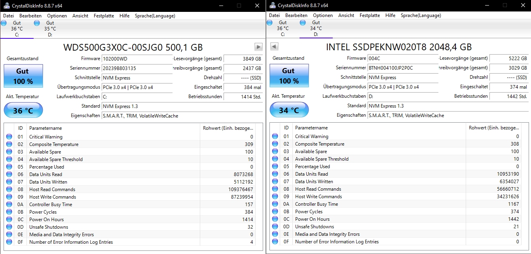Viewport: 531px width, 254px height.
Task: Open Optionen menu in left window
Action: pos(57,16)
